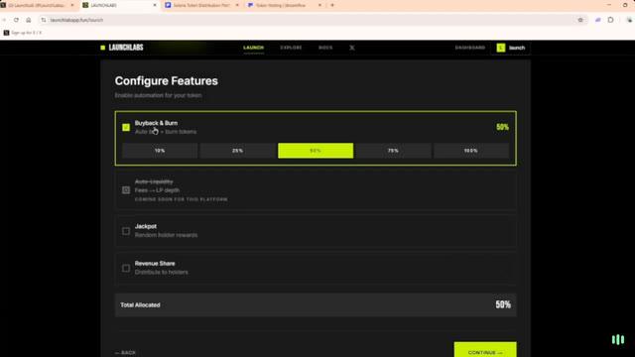The width and height of the screenshot is (635, 357).
Task: Click the BACK link
Action: [x=125, y=353]
